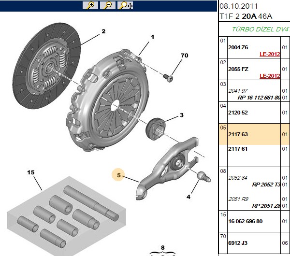Click the ball stud illustration
This screenshot has width=290, height=256.
[204, 176]
